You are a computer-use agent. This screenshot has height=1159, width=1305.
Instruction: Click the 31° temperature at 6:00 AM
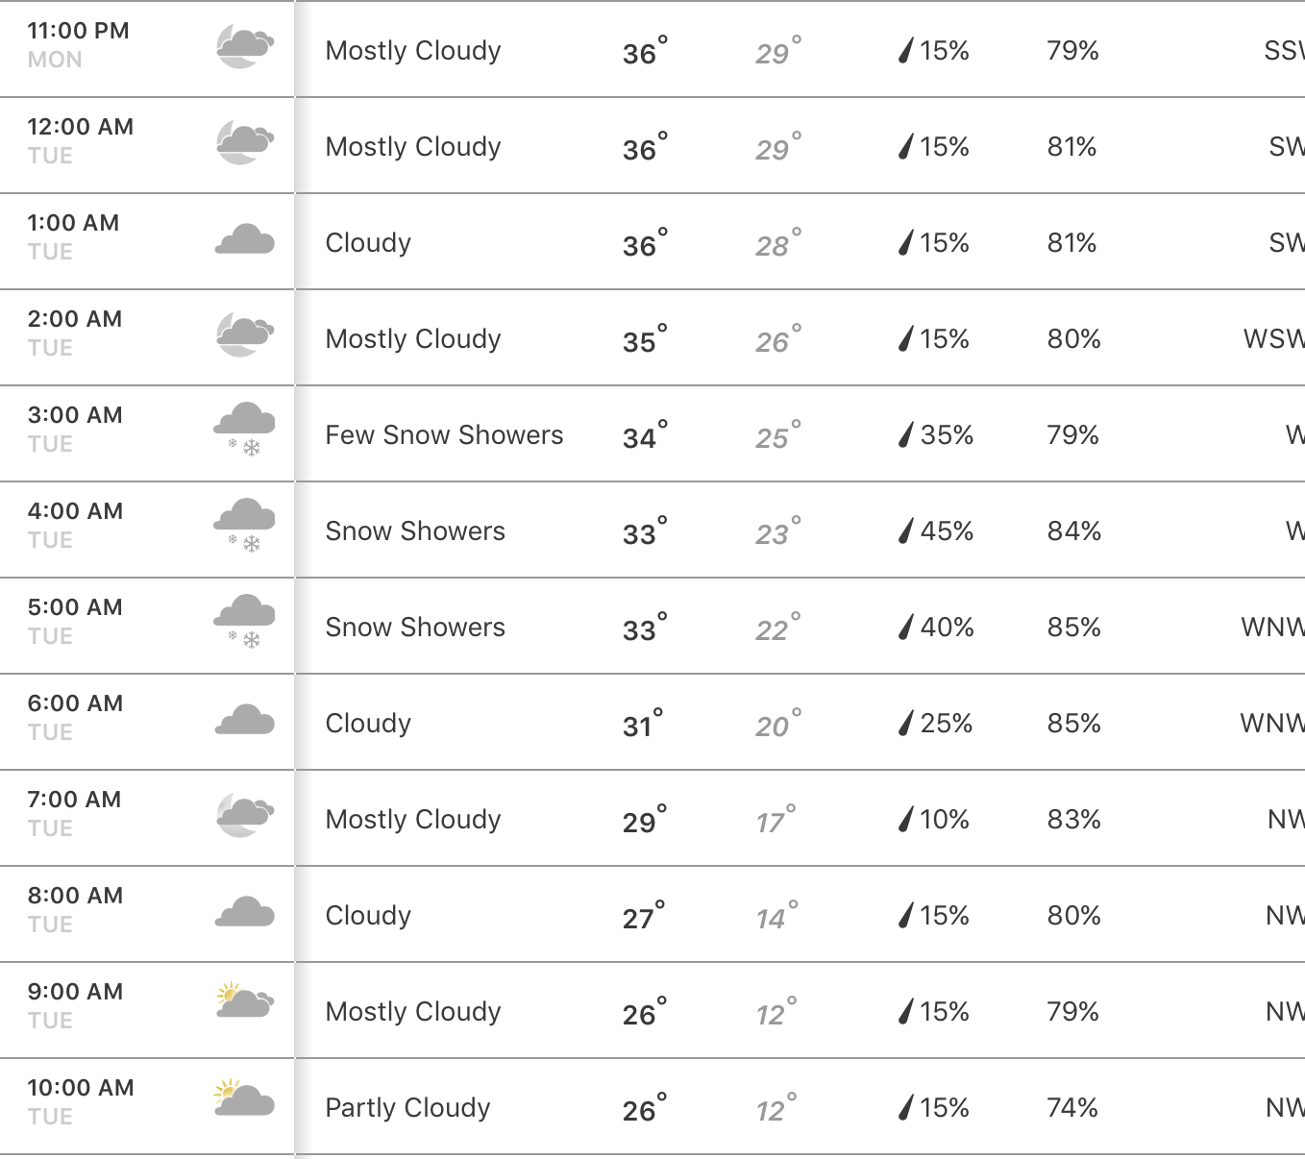coord(643,723)
